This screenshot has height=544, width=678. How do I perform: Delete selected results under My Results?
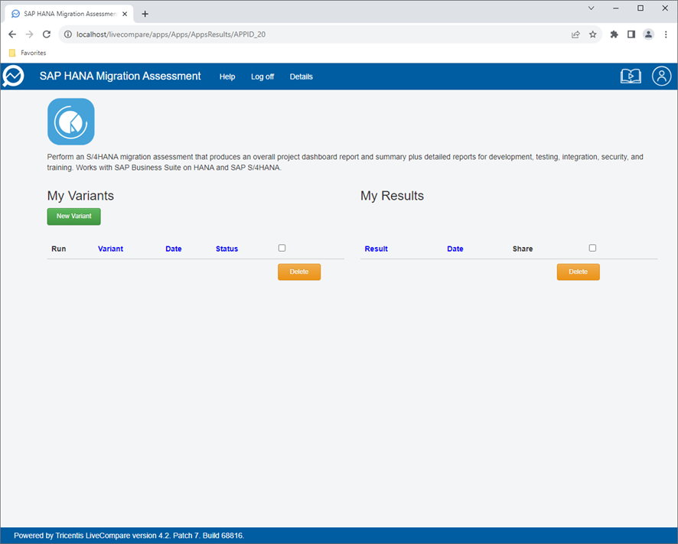[x=578, y=272]
